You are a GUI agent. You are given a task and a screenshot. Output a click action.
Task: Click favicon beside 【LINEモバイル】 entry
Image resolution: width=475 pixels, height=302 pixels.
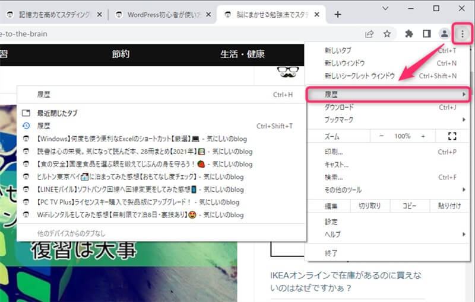tap(26, 189)
